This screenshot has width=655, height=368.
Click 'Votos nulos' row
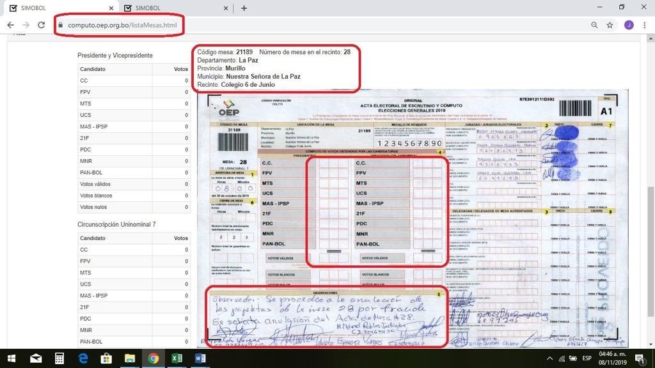pyautogui.click(x=134, y=207)
